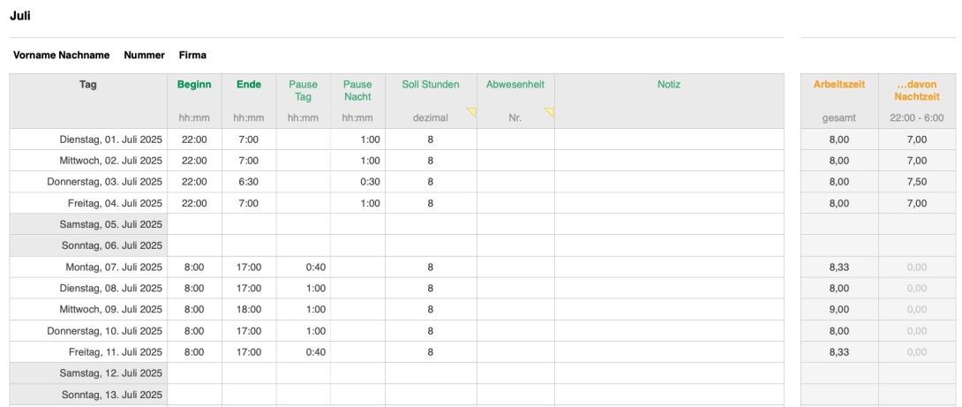Screen dimensions: 962x407
Task: Select Beginn cell for Dienstag, 01. Juli
Action: [x=194, y=139]
